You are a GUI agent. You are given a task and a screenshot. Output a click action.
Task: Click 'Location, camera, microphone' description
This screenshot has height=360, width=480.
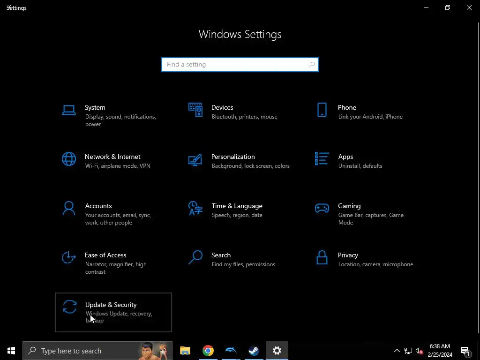click(375, 264)
